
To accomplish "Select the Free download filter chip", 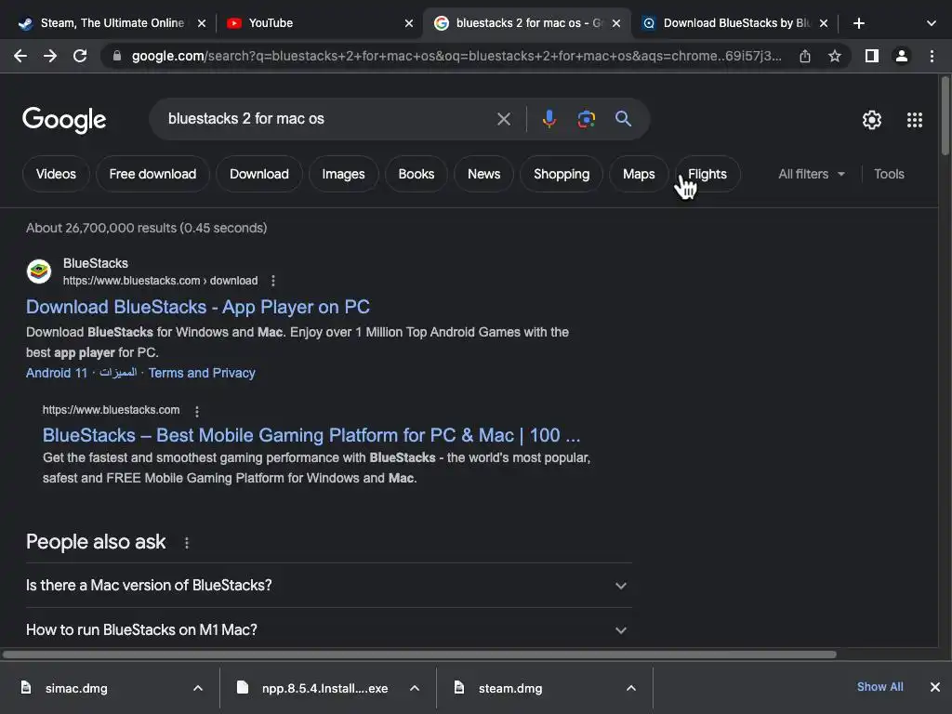I will (x=152, y=174).
